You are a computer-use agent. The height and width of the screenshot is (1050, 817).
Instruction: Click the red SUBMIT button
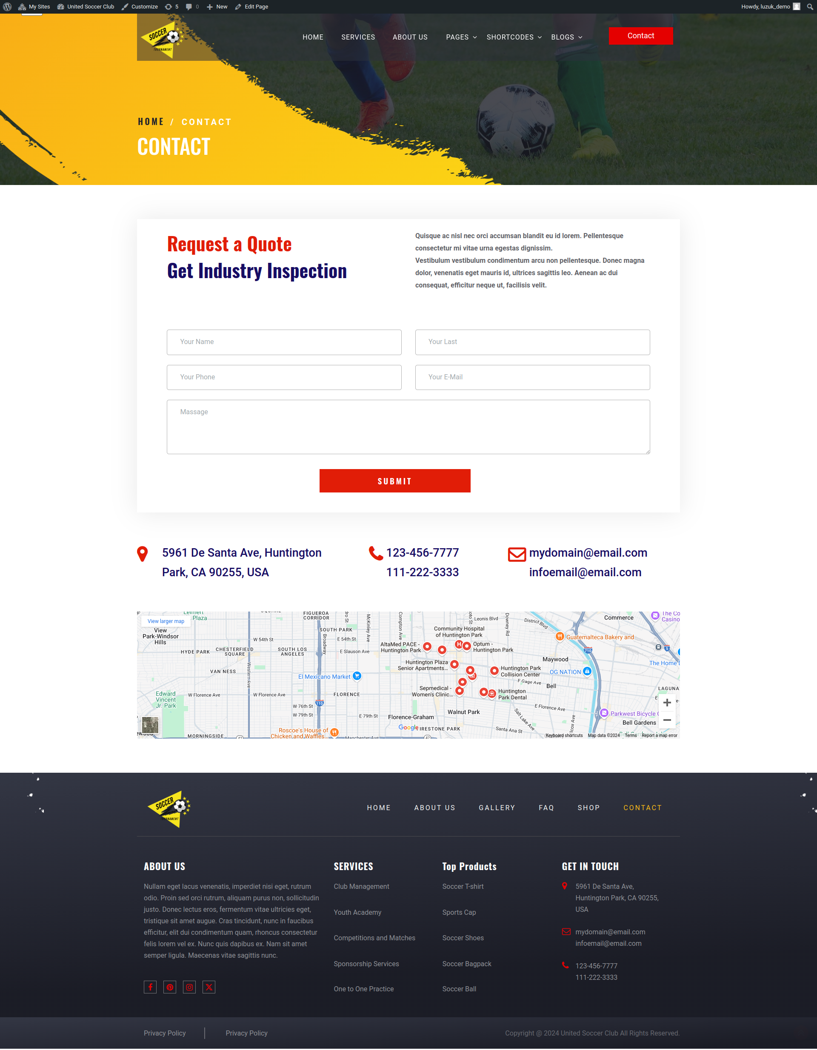395,480
